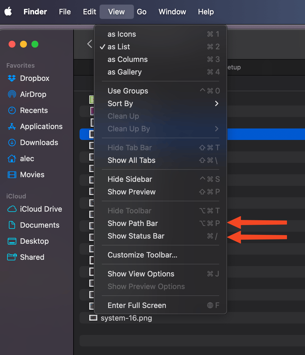This screenshot has width=305, height=355.
Task: Click Customize Toolbar…
Action: [x=142, y=255]
